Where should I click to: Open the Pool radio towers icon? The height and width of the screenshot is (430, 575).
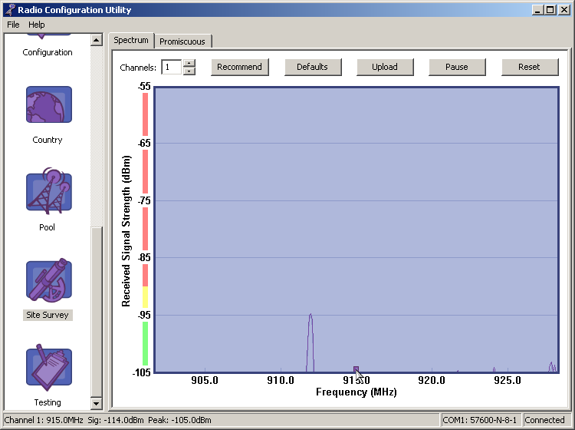[x=48, y=192]
